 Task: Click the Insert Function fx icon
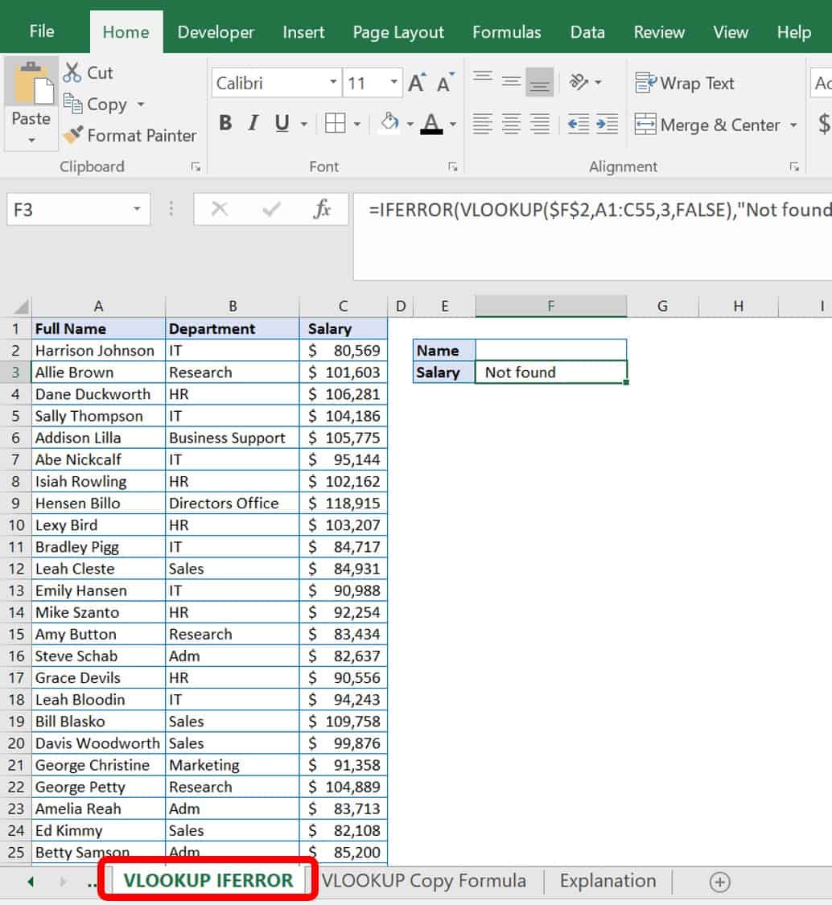[x=321, y=209]
